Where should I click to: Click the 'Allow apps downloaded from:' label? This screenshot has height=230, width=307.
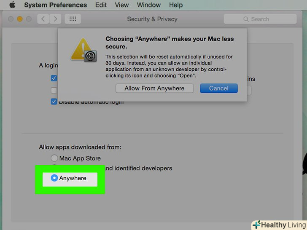pos(80,147)
